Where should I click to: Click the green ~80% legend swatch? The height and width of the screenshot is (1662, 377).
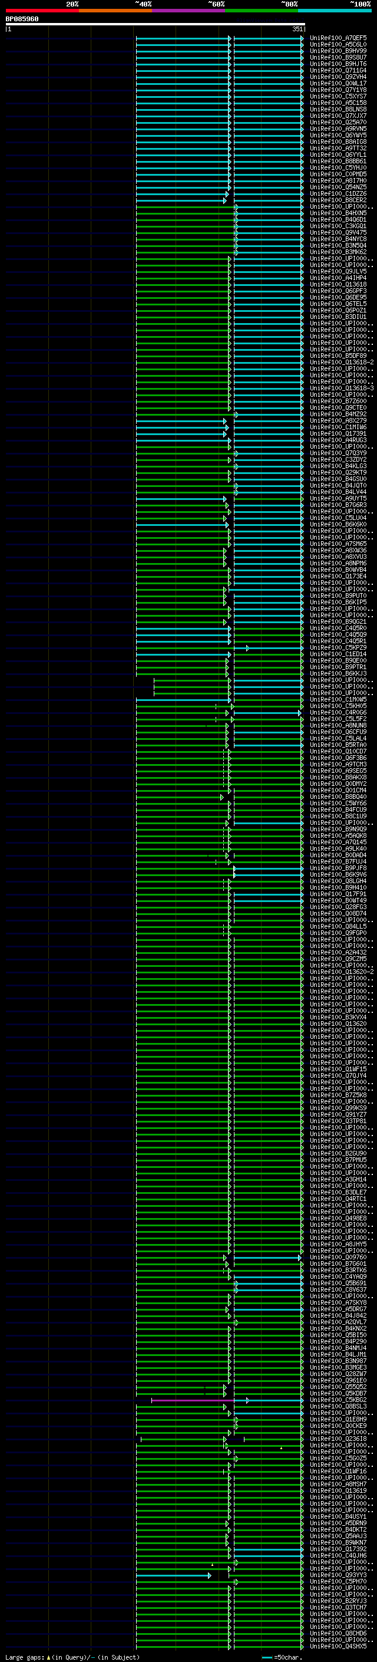pos(262,11)
